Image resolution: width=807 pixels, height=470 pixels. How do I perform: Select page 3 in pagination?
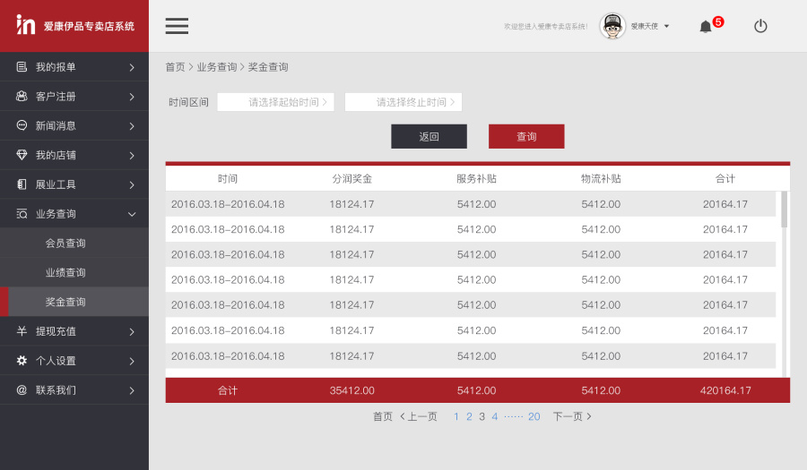[x=482, y=416]
